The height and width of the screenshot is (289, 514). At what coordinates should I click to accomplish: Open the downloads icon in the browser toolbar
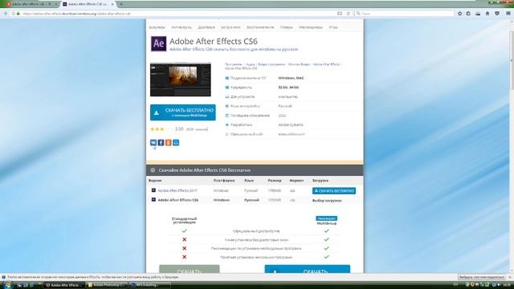point(478,14)
